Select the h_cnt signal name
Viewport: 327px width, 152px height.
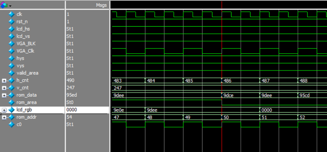tap(22, 80)
